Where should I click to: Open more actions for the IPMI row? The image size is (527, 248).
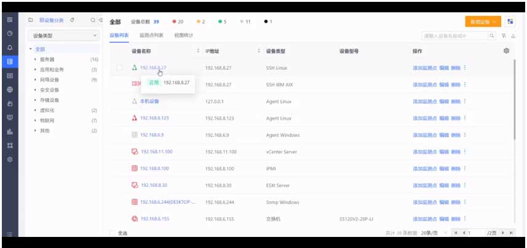pyautogui.click(x=465, y=169)
